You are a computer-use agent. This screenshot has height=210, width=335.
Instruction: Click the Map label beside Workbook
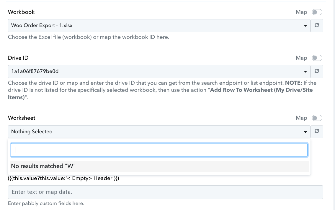tap(301, 12)
